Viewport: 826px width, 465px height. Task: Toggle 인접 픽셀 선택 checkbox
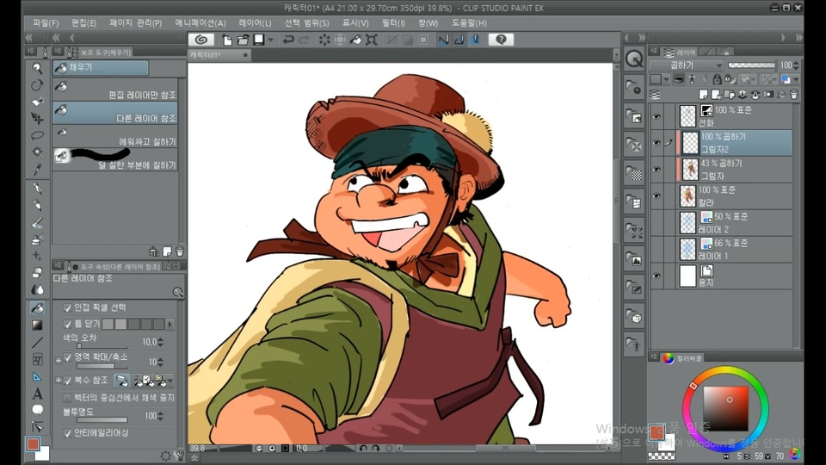coord(67,307)
